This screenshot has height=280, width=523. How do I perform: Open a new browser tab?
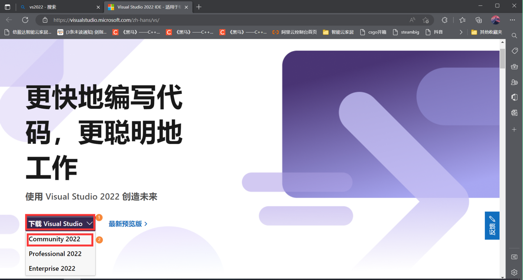[199, 7]
